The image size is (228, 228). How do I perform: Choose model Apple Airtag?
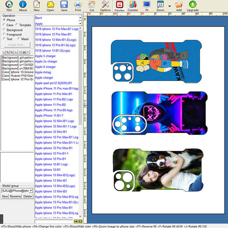tap(43, 72)
